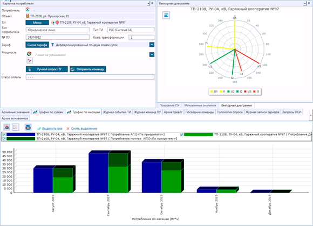Click the Тип ТИ field PLC (Система 14)
This screenshot has width=313, height=226.
131,30
